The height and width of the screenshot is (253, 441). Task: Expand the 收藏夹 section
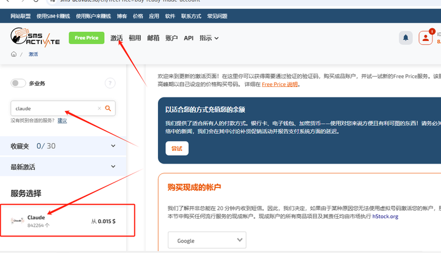pos(63,146)
